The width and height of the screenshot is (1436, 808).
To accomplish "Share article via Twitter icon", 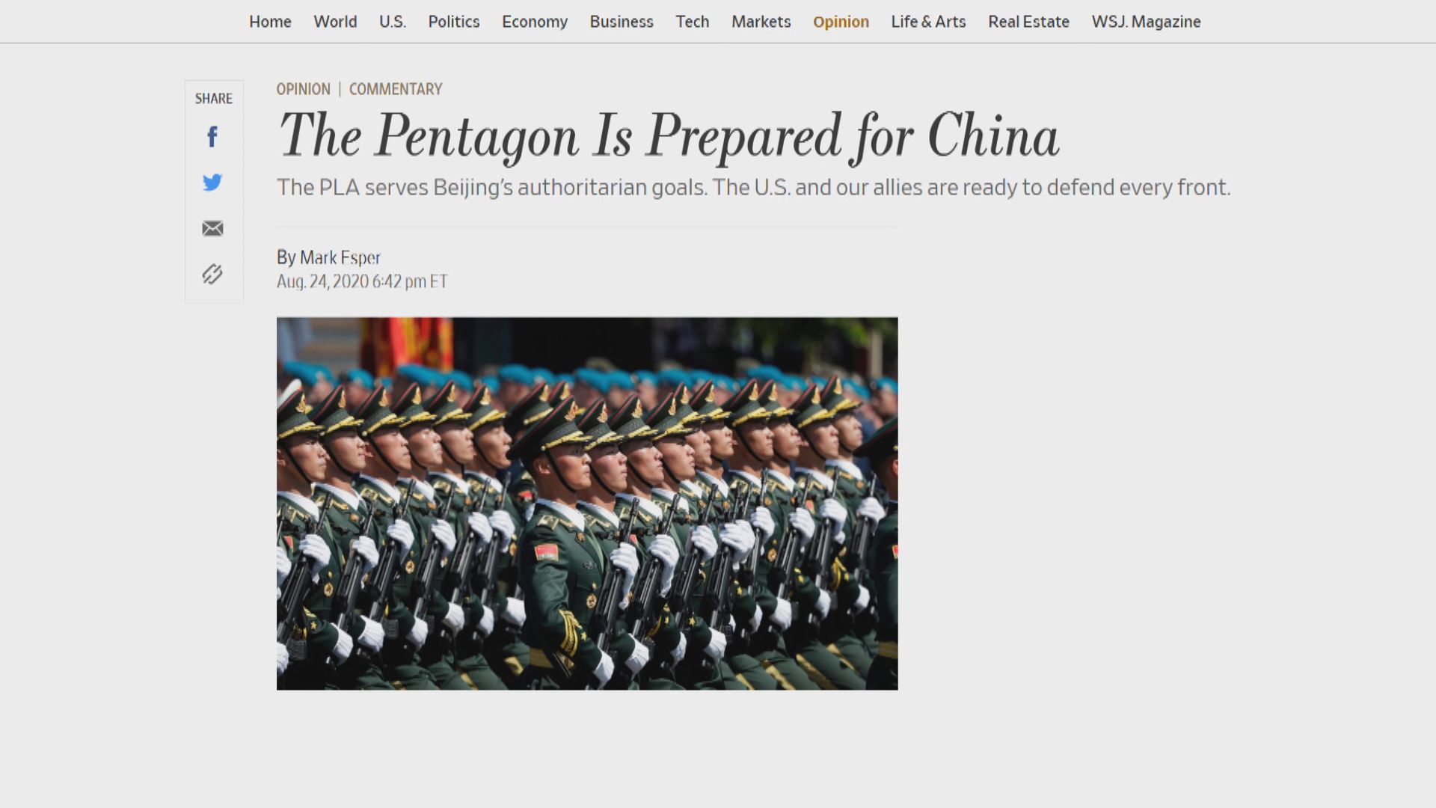I will click(212, 183).
